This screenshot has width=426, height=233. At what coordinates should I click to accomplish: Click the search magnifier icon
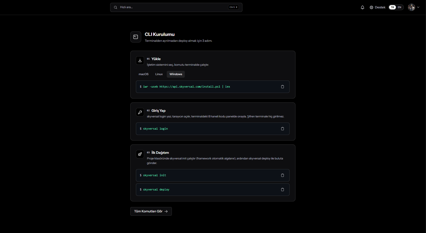point(115,7)
